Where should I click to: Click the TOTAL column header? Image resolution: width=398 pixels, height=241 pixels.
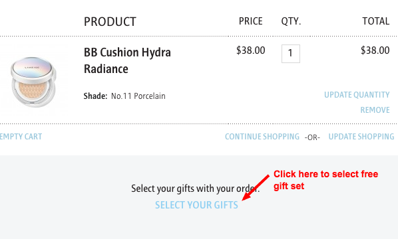[x=375, y=21]
